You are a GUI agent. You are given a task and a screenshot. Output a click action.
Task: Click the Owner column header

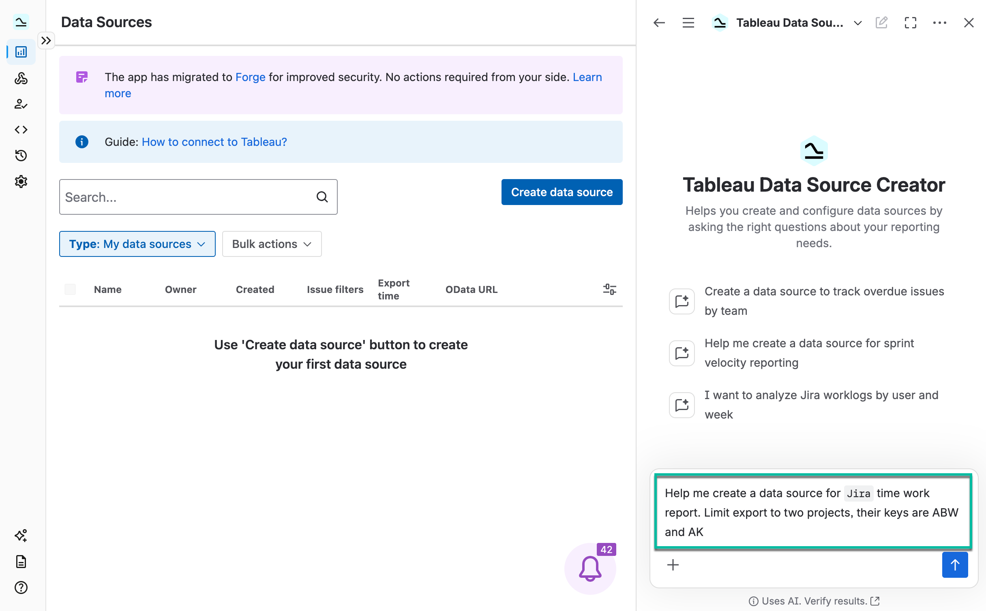click(x=180, y=289)
